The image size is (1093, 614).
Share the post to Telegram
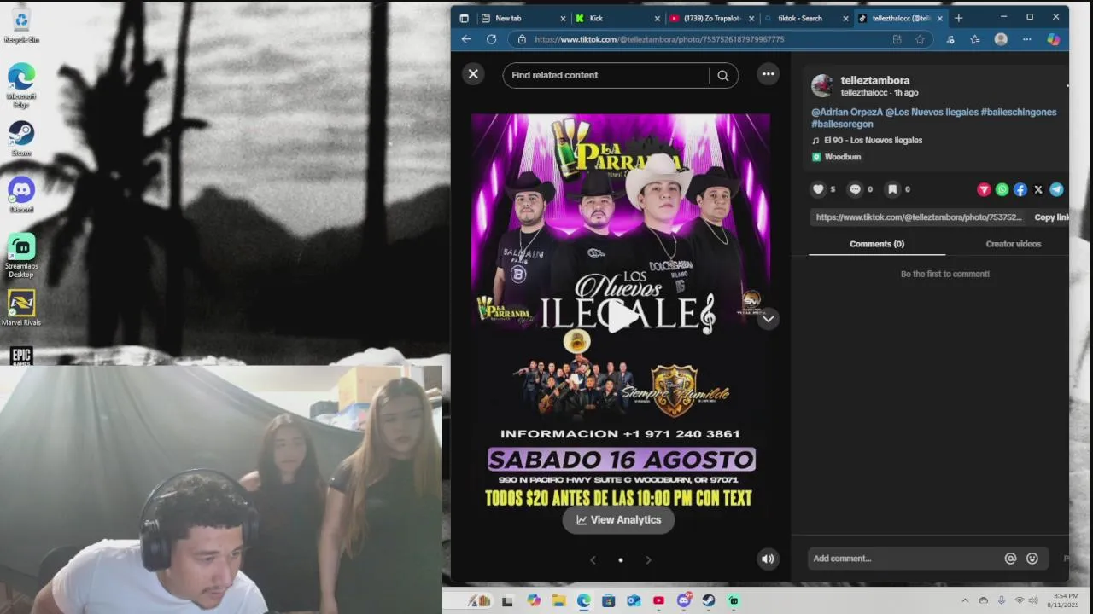[x=1056, y=189]
